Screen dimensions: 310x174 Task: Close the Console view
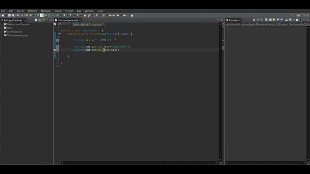[240, 20]
